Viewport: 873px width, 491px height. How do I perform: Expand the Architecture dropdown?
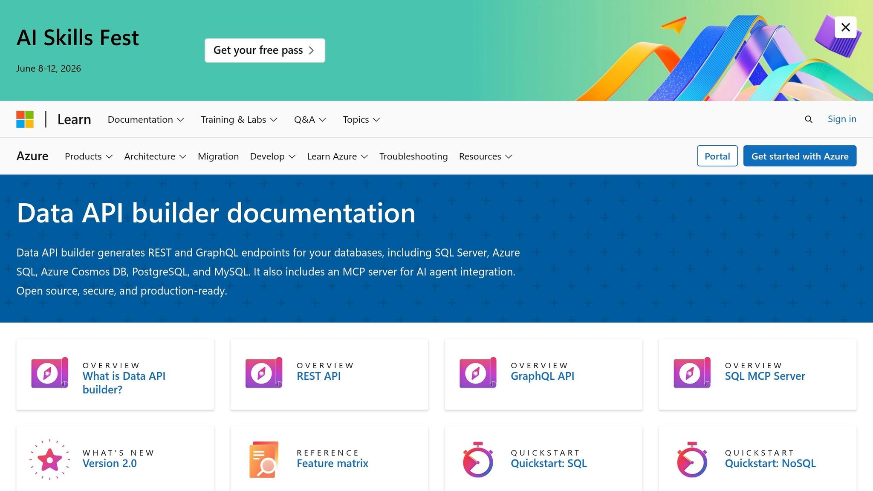tap(155, 156)
